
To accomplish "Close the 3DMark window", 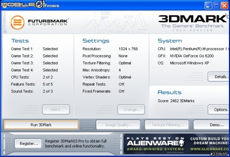I will [224, 6].
